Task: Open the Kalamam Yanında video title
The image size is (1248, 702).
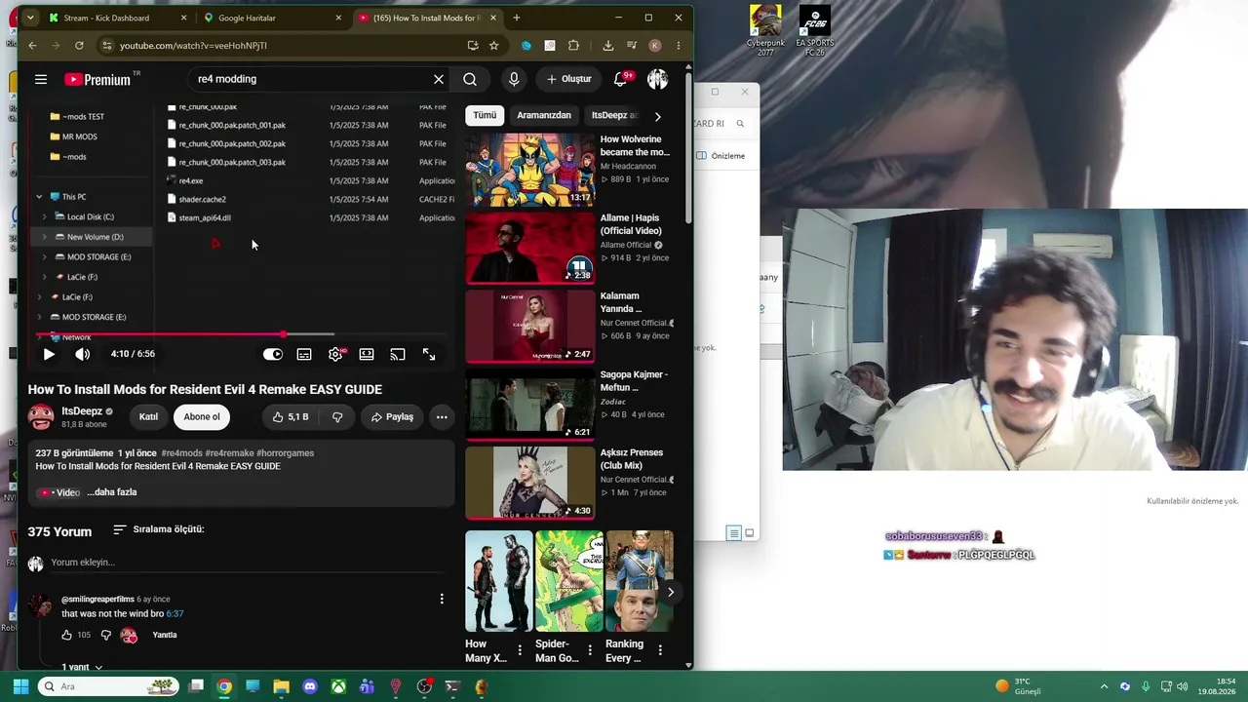Action: pyautogui.click(x=620, y=302)
